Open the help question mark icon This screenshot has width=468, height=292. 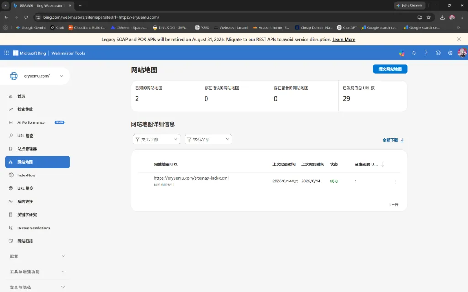tap(426, 53)
